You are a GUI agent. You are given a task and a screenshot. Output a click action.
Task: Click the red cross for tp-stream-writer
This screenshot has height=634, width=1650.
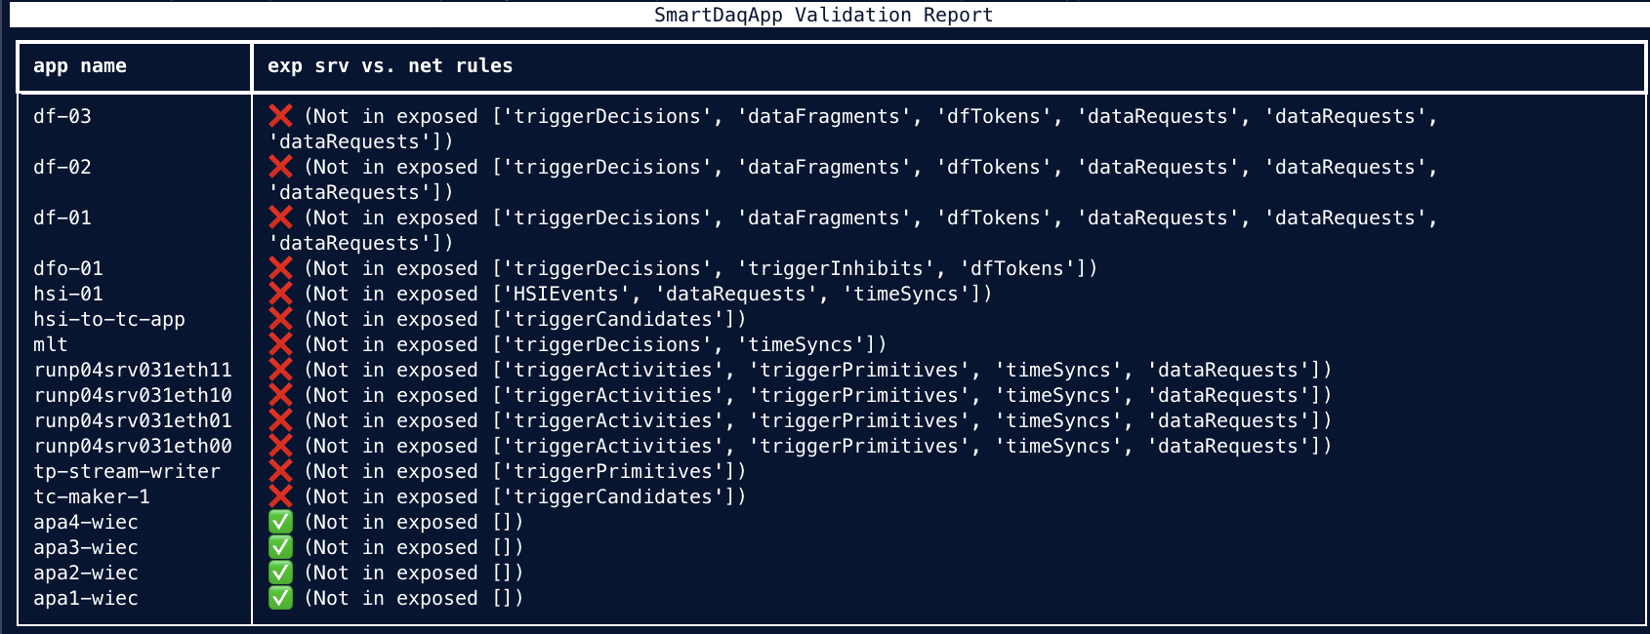[280, 471]
